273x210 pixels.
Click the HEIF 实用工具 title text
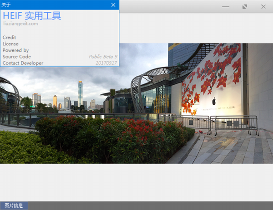pos(32,16)
